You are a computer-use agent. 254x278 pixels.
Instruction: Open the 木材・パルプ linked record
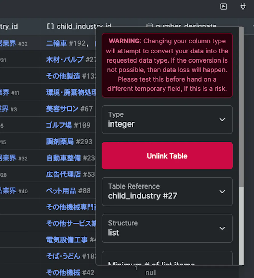pyautogui.click(x=71, y=60)
